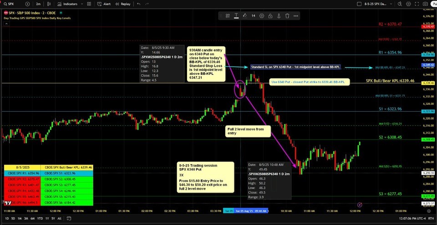The height and width of the screenshot is (225, 437).
Task: Open more options in the floating toolbar
Action: 296,16
